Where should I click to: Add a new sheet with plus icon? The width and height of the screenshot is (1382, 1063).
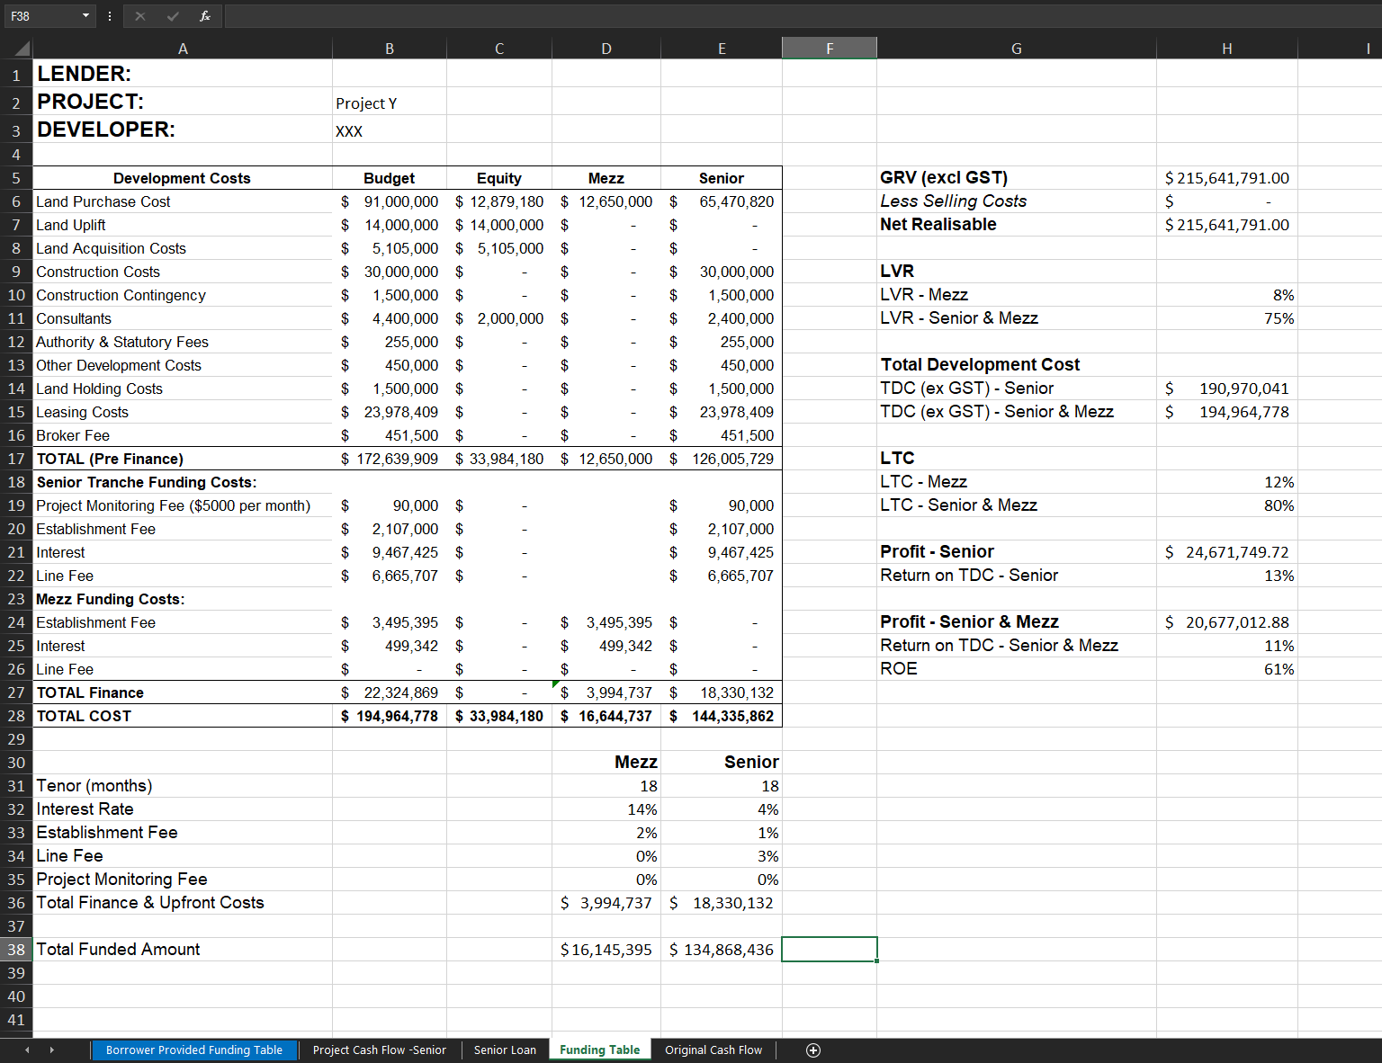[x=813, y=1050]
